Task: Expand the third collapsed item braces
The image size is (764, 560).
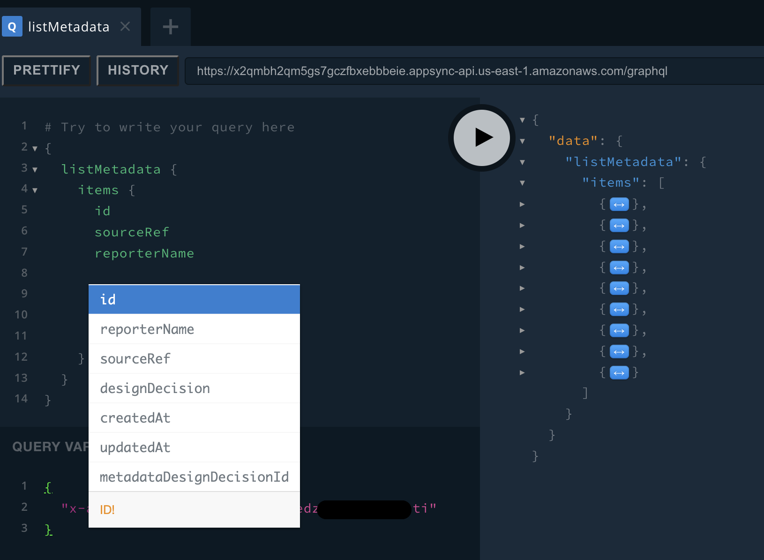Action: [522, 246]
